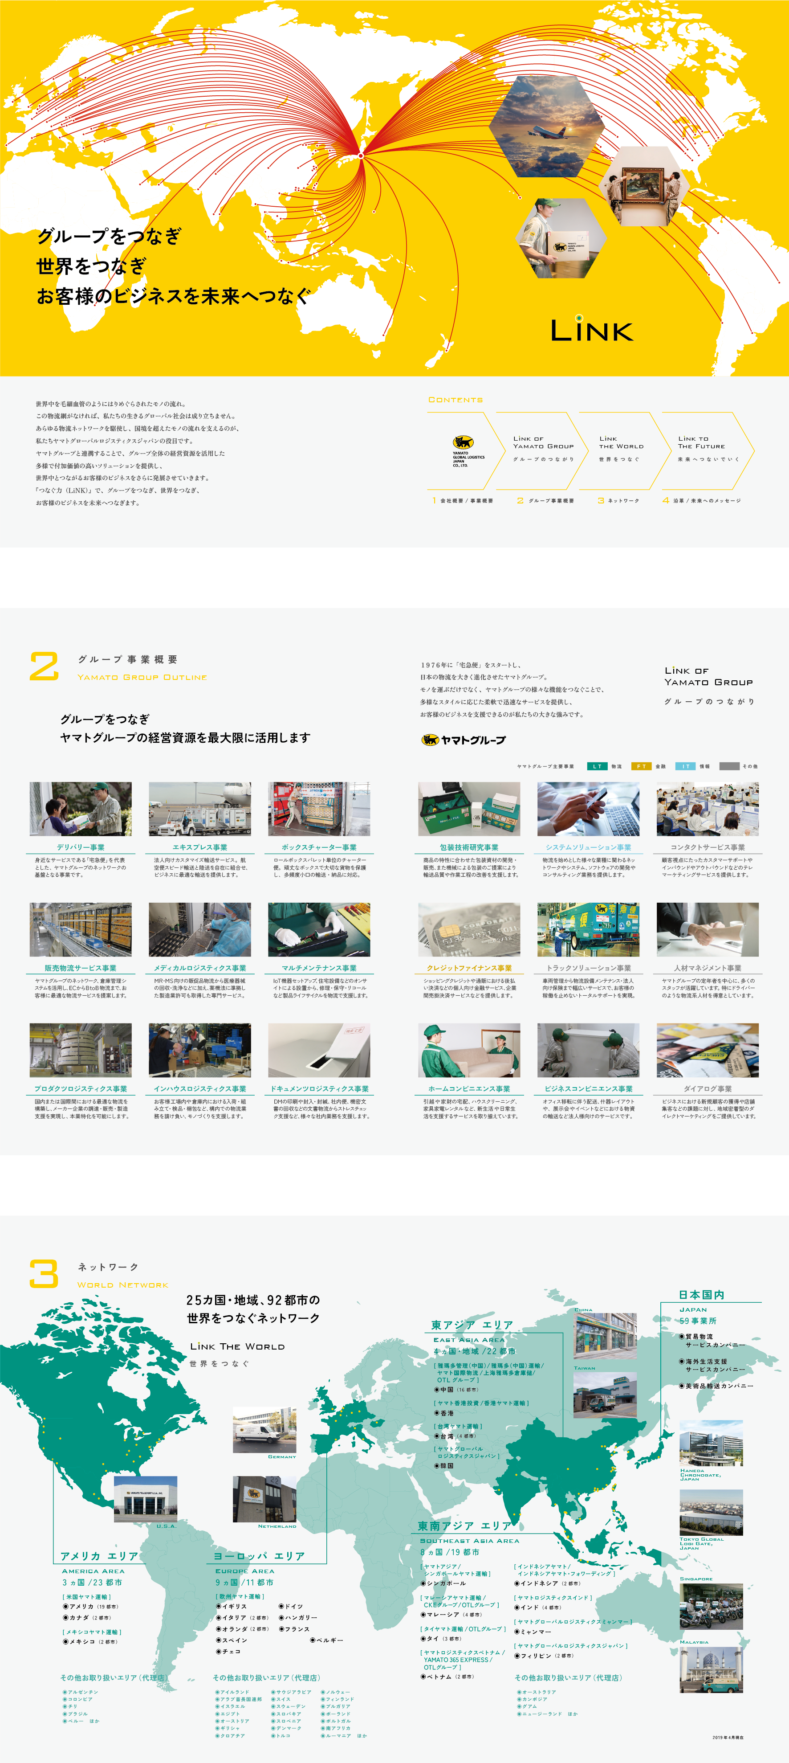This screenshot has height=1763, width=789.
Task: Open the 包装技術研究事業 photo
Action: [x=469, y=809]
